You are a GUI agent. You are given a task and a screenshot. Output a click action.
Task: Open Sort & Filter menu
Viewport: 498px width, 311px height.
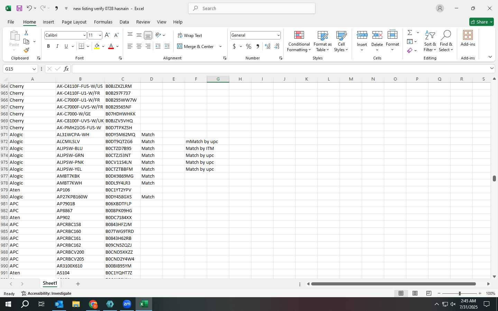pyautogui.click(x=430, y=41)
